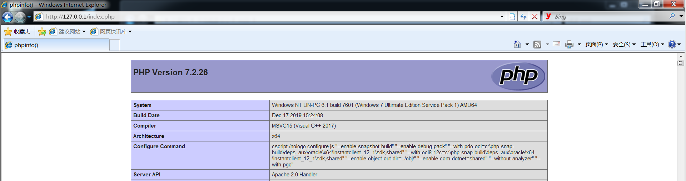Open the recent pages dropdown arrow

(x=29, y=17)
